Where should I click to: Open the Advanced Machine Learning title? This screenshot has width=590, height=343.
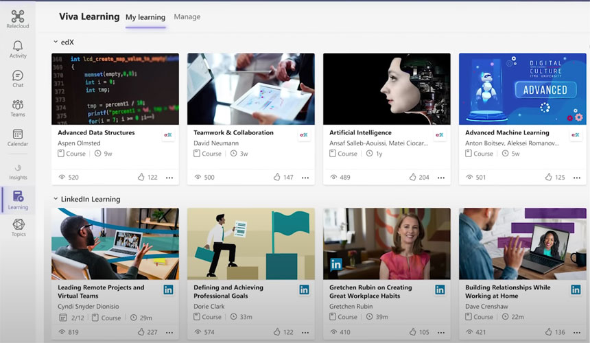[x=507, y=132]
